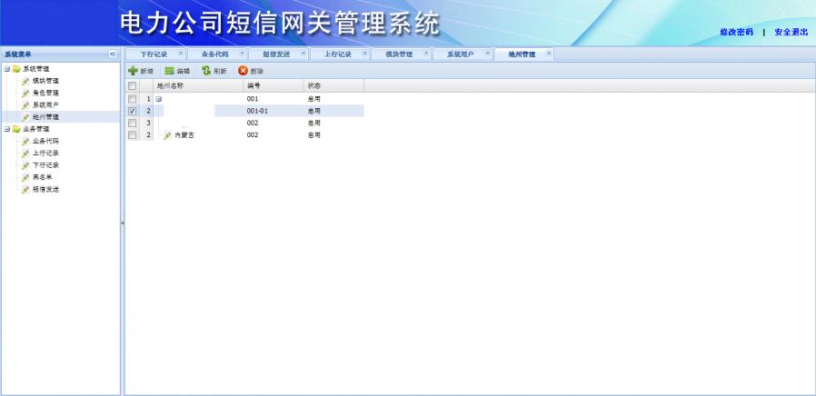Click the green plus 新增 (Add) icon

coord(133,70)
